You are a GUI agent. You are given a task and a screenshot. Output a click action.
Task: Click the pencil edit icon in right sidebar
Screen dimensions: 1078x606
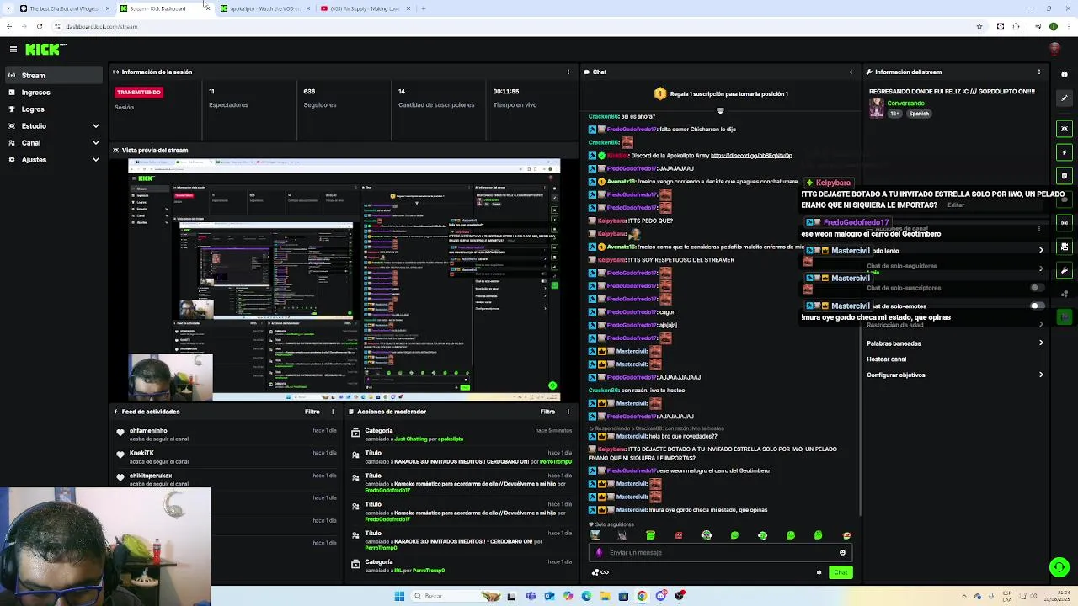[1065, 98]
